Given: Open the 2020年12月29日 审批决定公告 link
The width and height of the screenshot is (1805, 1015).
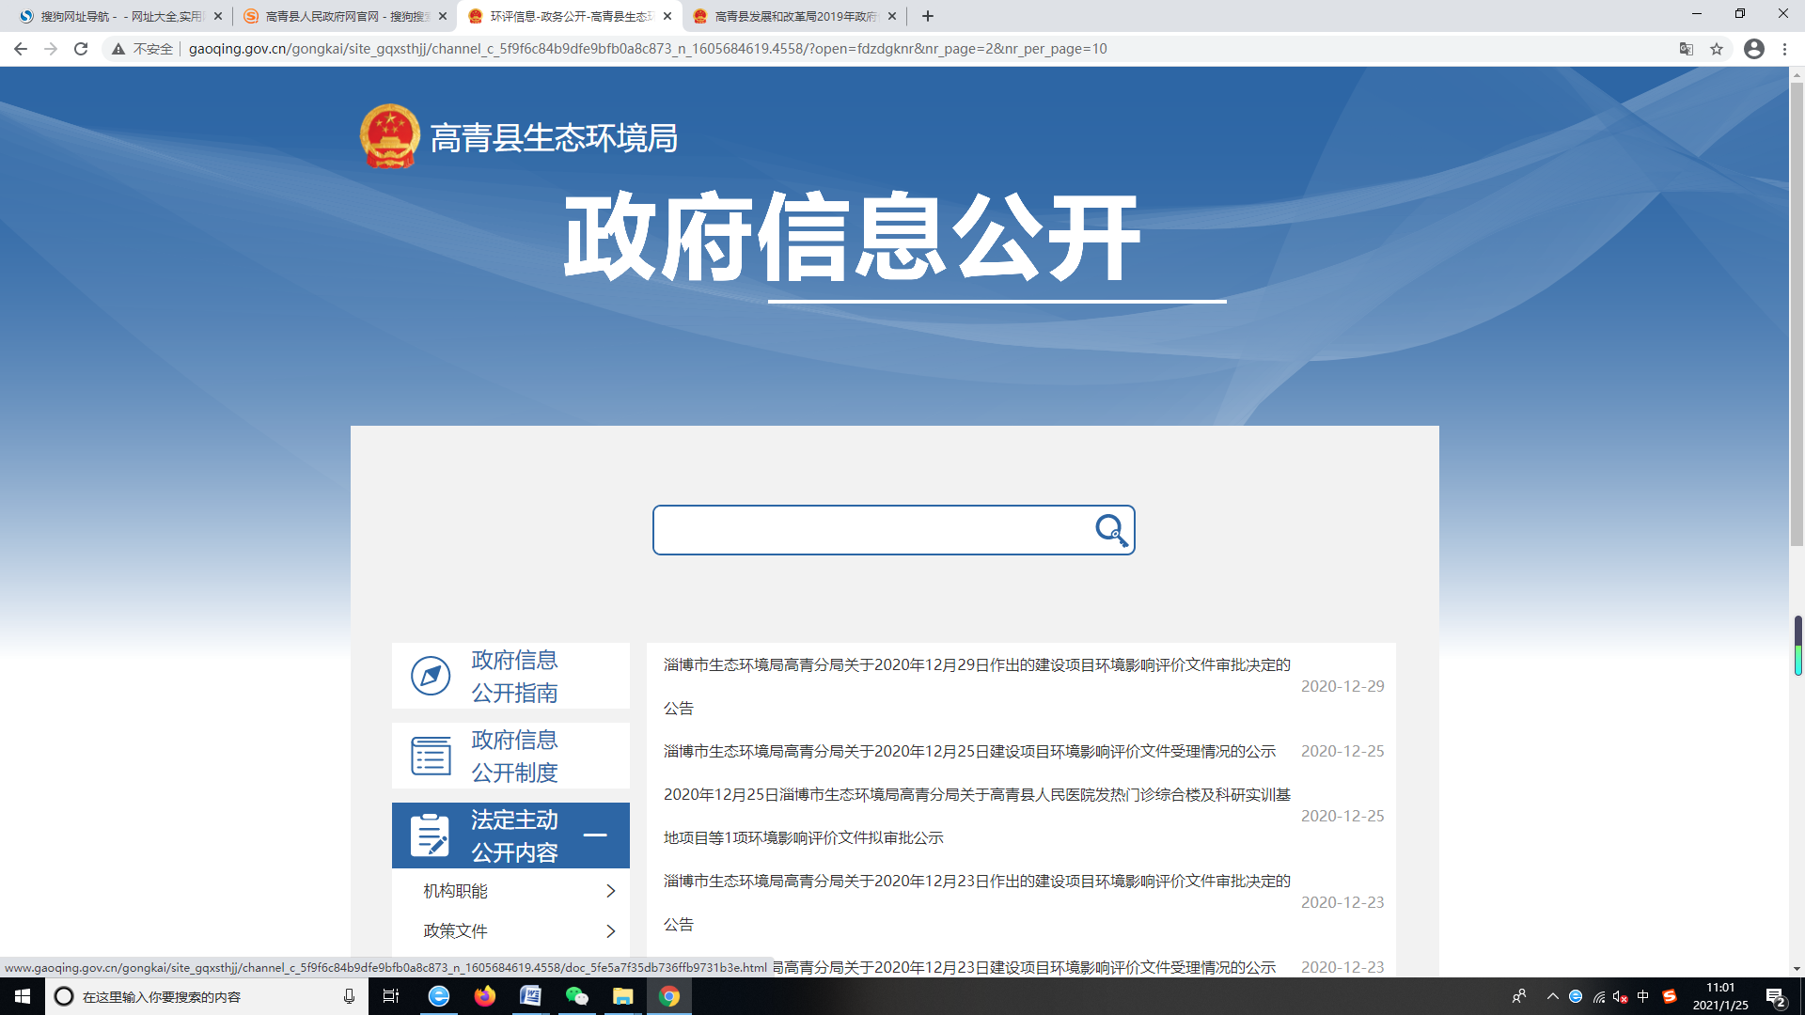Looking at the screenshot, I should point(976,665).
